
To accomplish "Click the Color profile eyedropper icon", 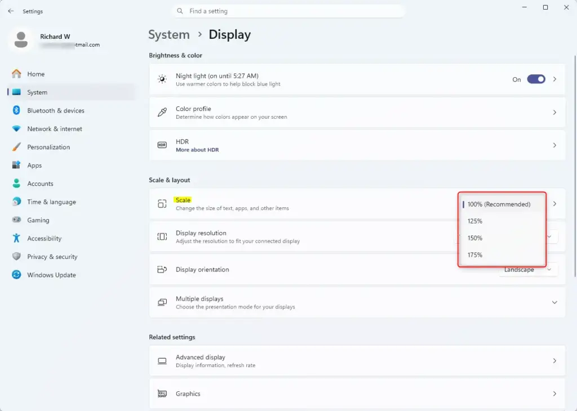I will pos(162,112).
